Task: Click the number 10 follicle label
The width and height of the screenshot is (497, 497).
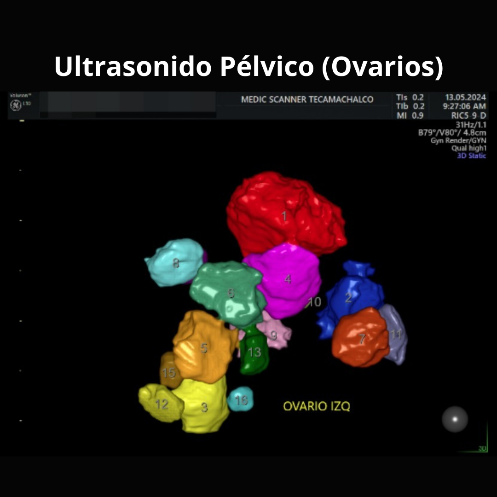Action: tap(315, 302)
